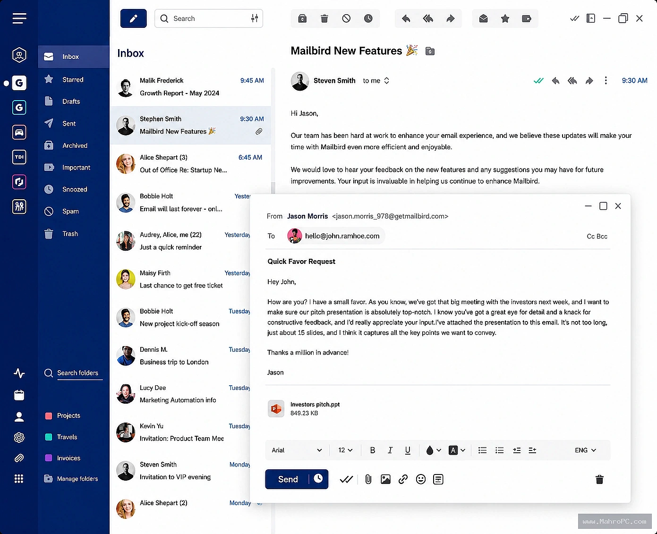Open the activity pulse icon in sidebar
657x534 pixels.
point(19,373)
